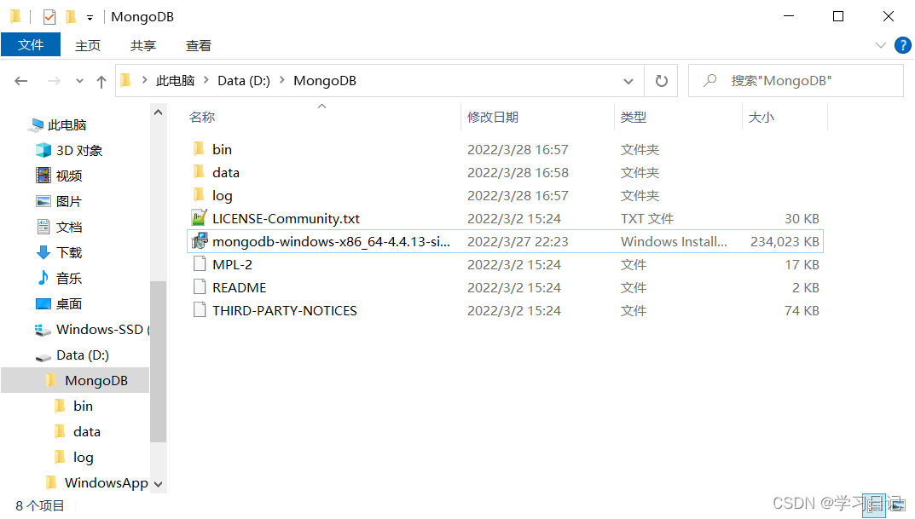Click the mongodb installer package icon
Viewport: 915px width, 519px height.
(200, 241)
